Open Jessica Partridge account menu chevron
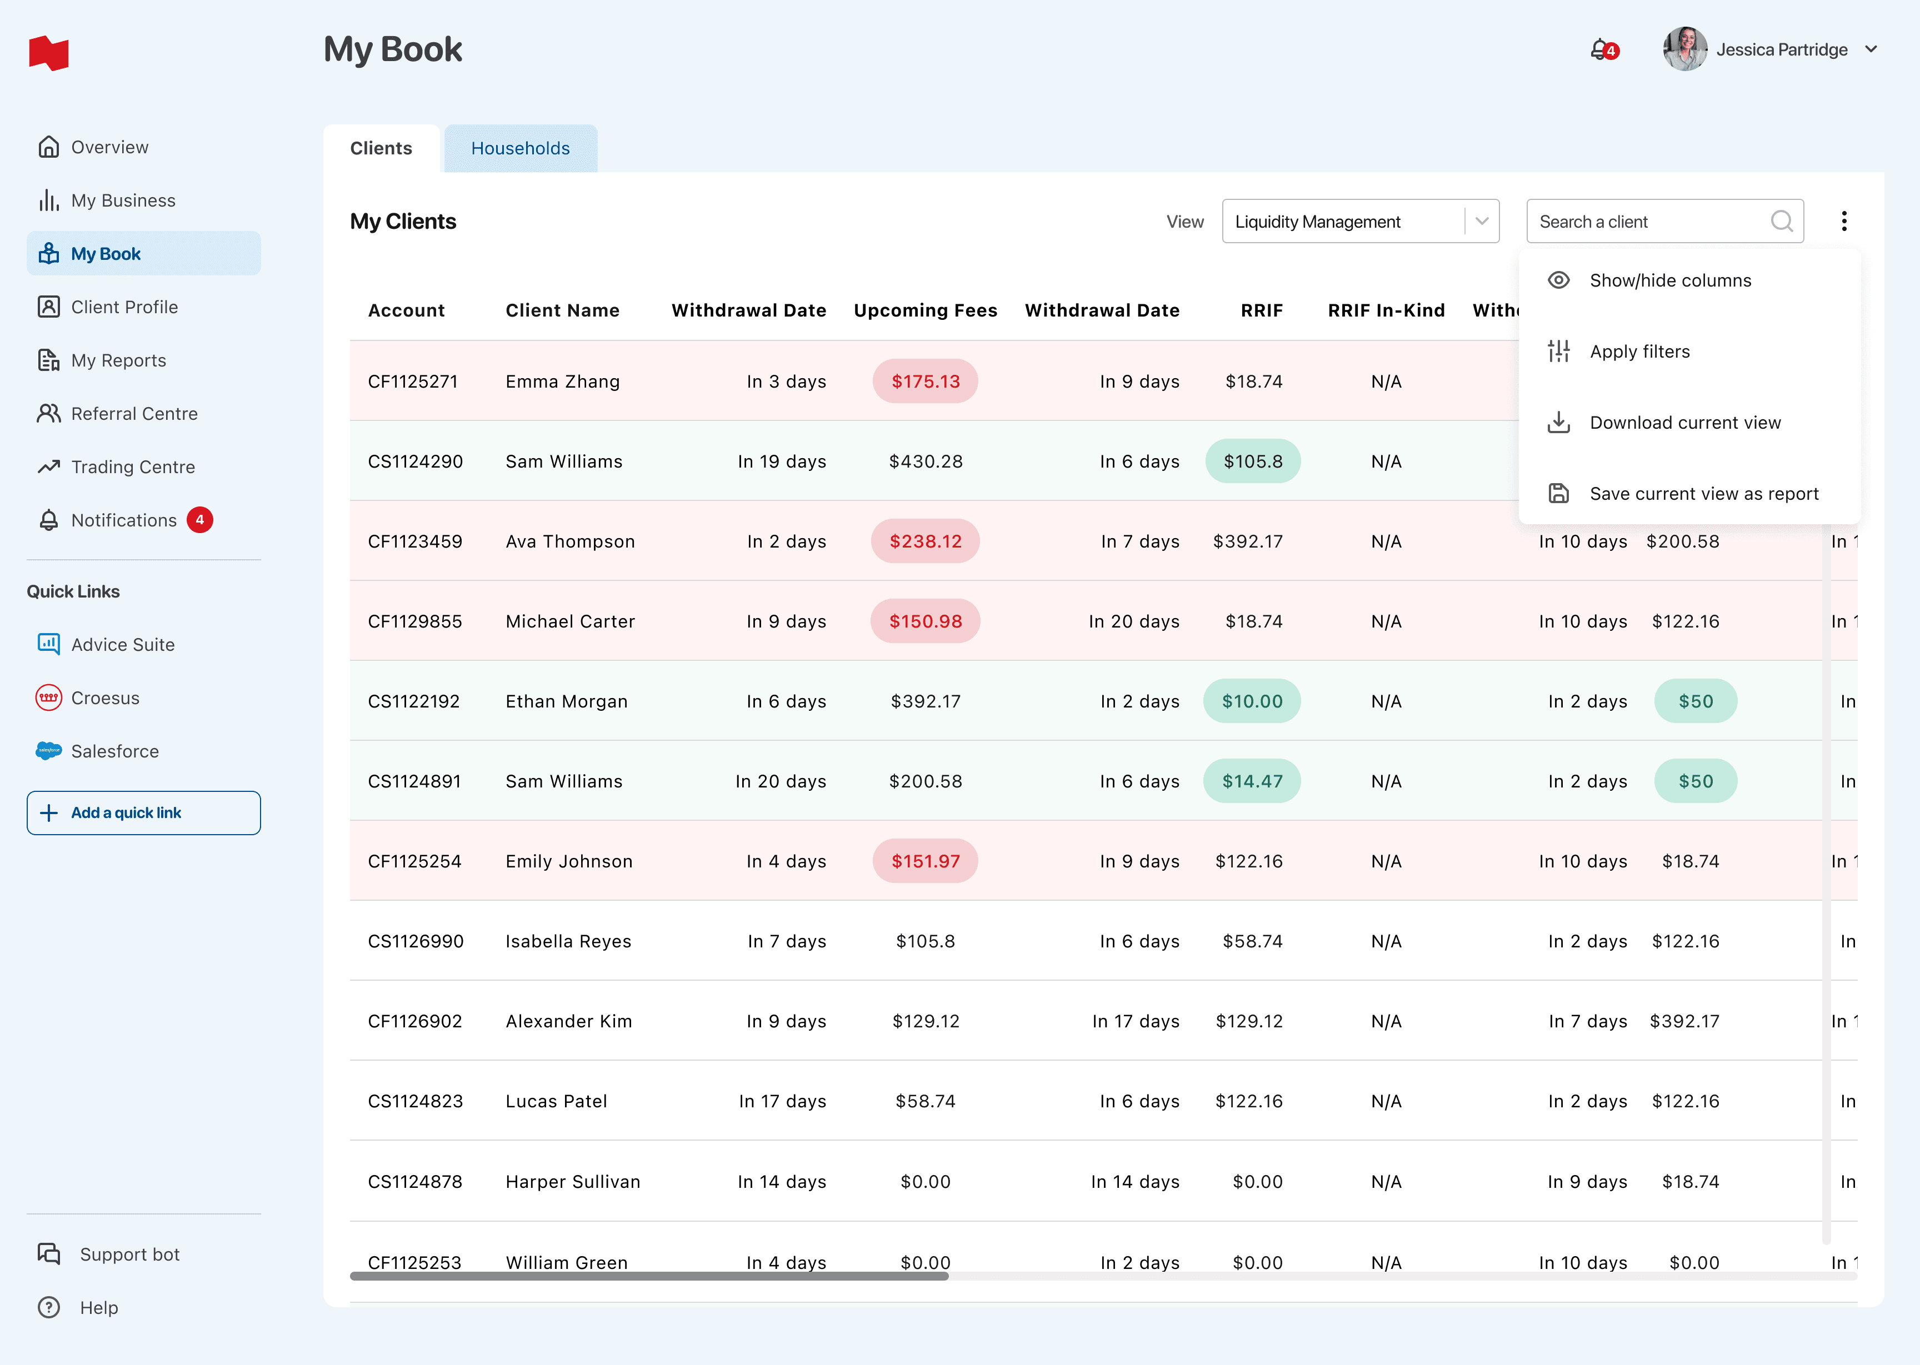 click(x=1871, y=49)
